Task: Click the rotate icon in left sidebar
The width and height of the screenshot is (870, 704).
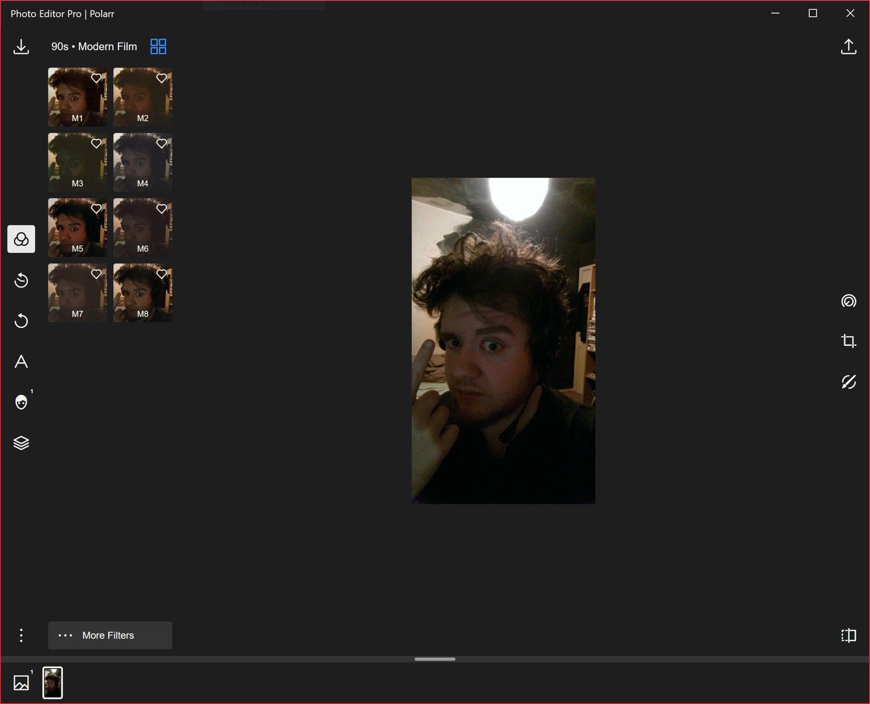Action: [x=21, y=321]
